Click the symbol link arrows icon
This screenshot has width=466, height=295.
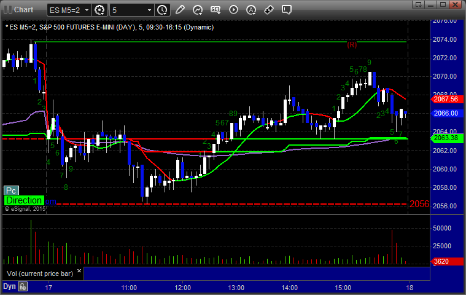(269, 10)
